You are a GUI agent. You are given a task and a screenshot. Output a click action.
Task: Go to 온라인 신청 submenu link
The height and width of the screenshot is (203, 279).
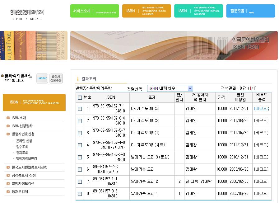pos(24,141)
